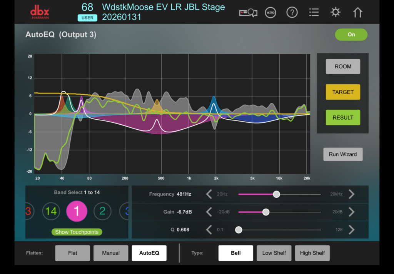Turn off the AutoEQ On switch
This screenshot has width=394, height=274.
click(x=351, y=34)
